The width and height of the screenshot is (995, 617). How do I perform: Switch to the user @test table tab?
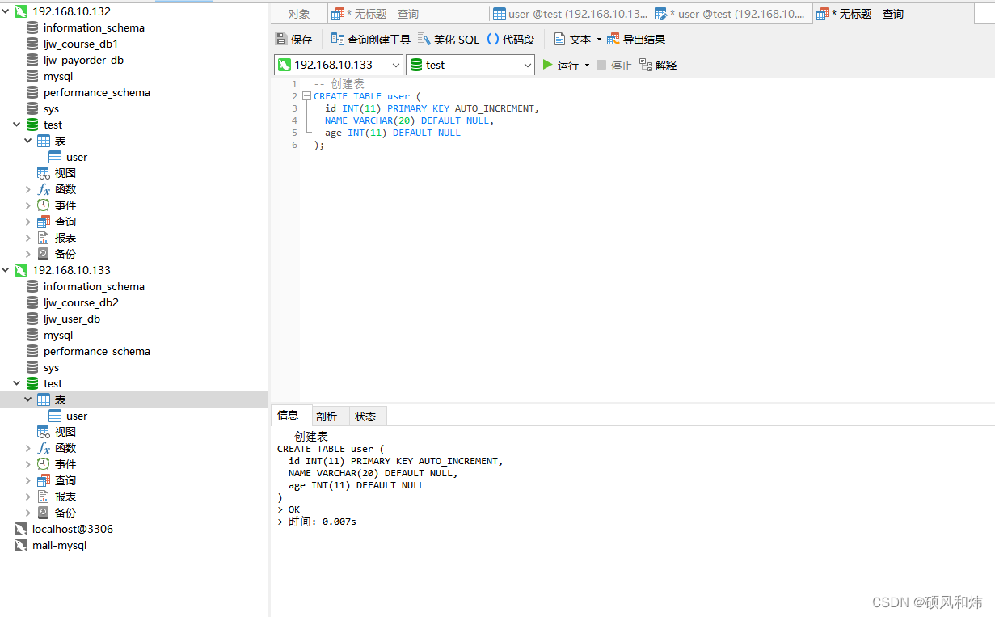tap(570, 14)
